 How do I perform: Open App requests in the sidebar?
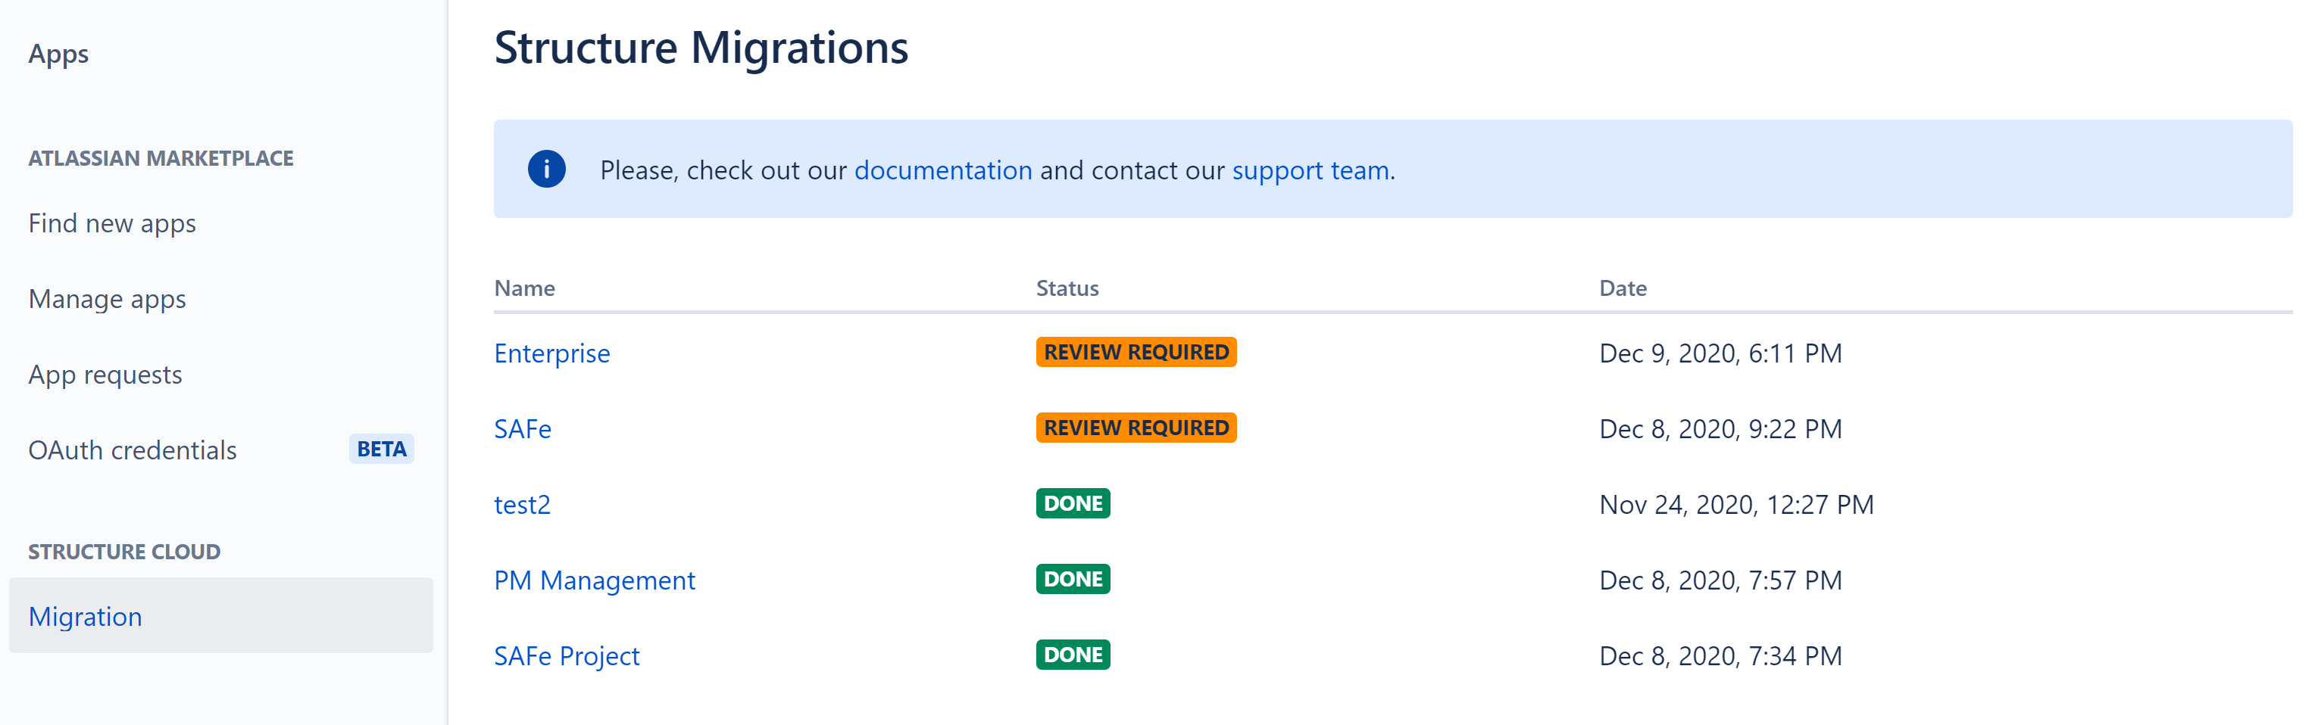(x=105, y=374)
